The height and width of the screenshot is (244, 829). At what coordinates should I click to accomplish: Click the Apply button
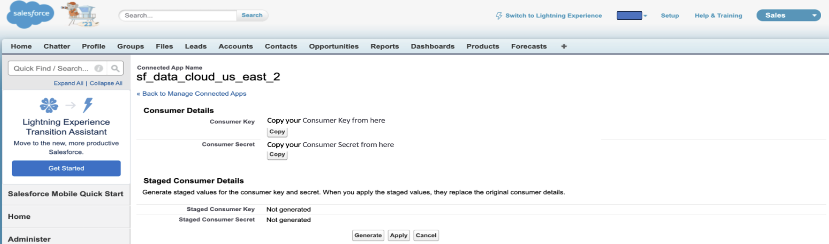coord(399,235)
